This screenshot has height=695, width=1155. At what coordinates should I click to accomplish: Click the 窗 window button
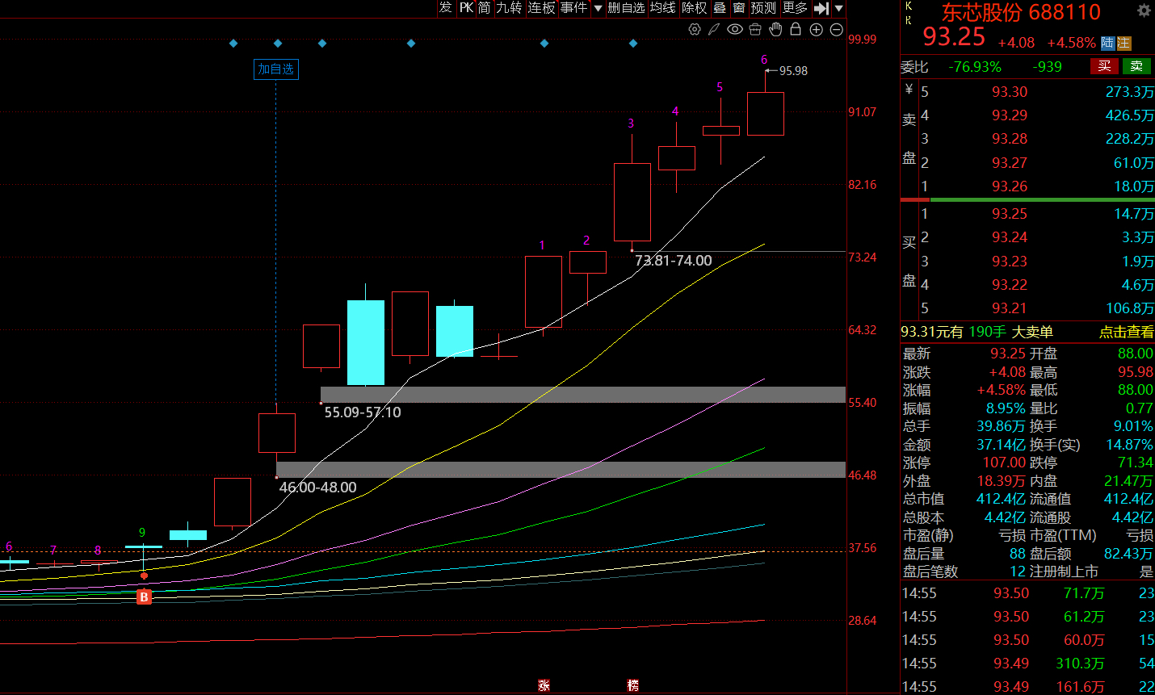[x=739, y=8]
